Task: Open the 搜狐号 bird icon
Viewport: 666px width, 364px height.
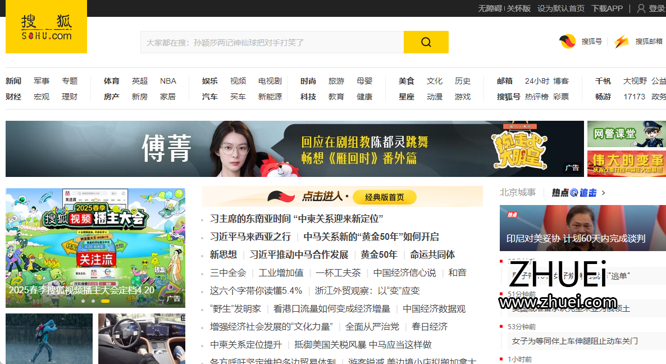Action: pyautogui.click(x=567, y=42)
